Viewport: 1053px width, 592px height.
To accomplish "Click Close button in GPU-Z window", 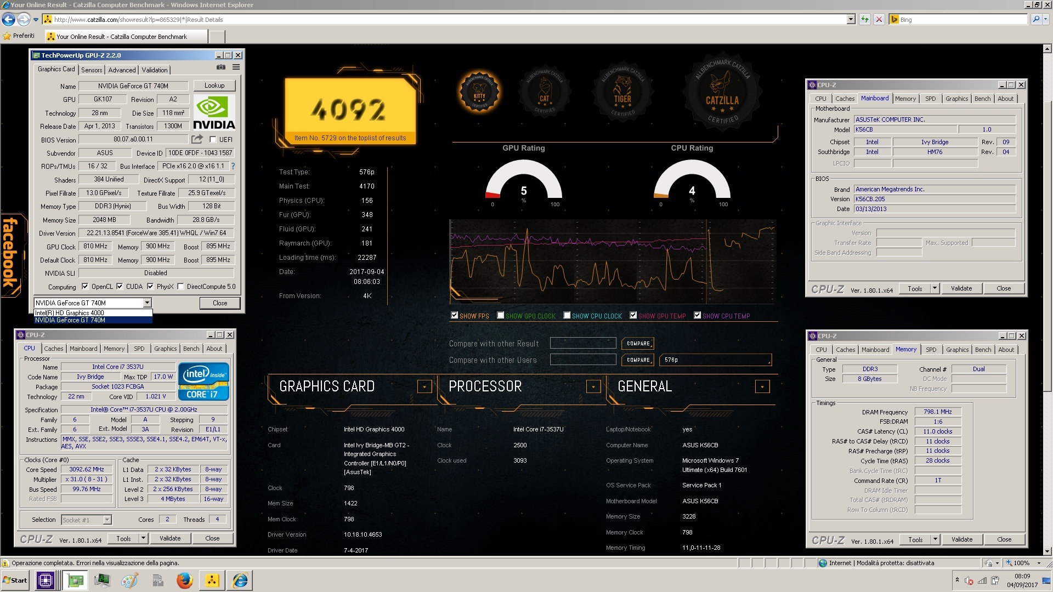I will pos(220,303).
